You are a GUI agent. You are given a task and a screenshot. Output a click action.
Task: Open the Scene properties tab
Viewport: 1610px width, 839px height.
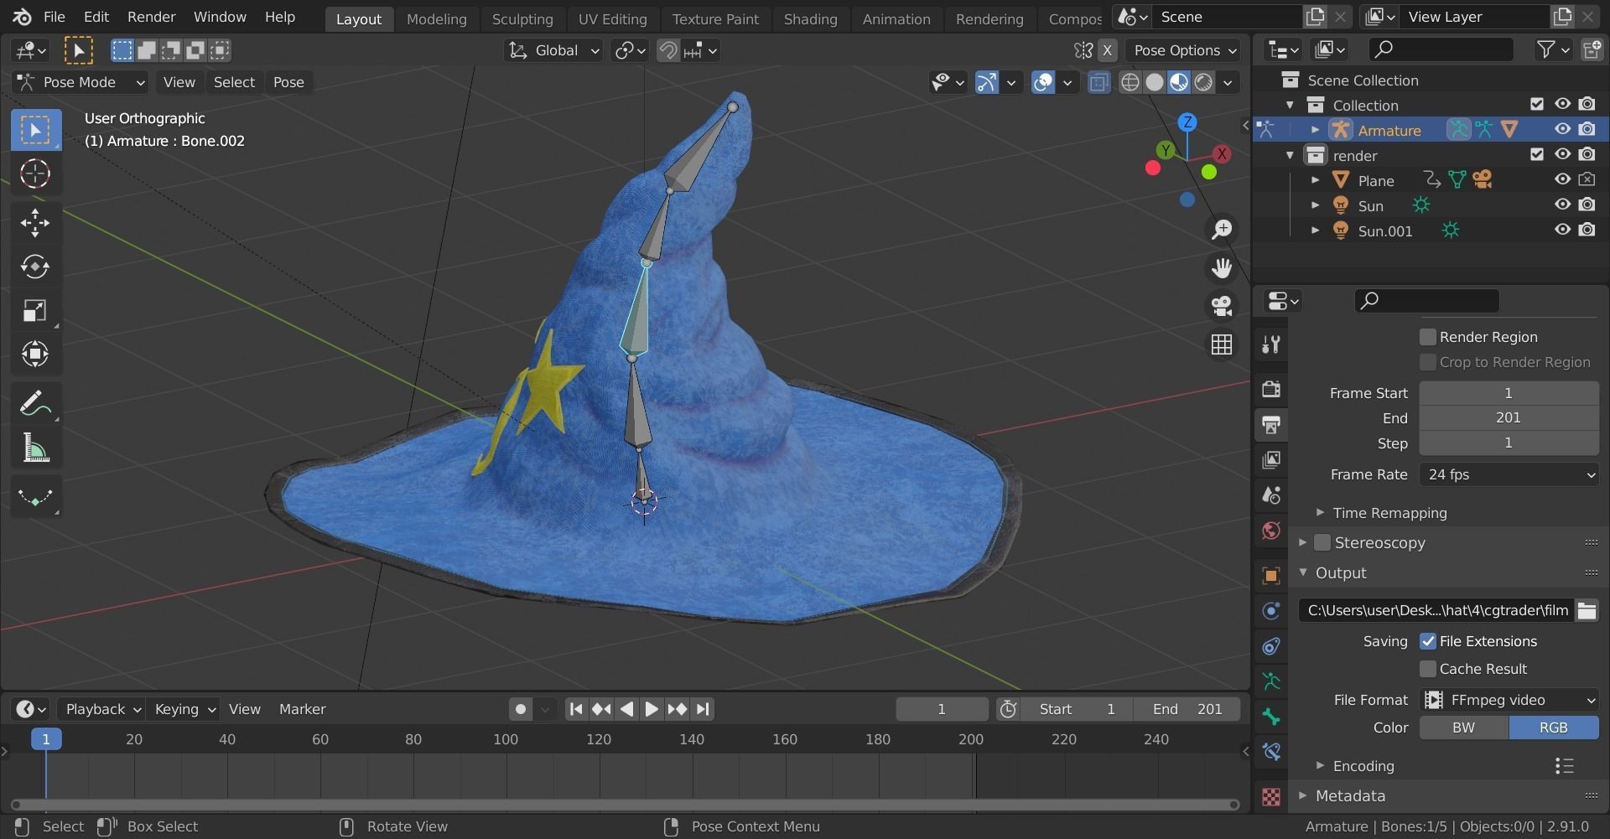pos(1271,495)
